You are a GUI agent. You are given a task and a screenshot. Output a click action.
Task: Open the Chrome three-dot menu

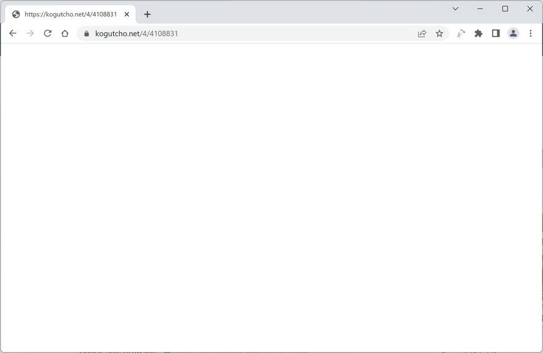point(531,33)
